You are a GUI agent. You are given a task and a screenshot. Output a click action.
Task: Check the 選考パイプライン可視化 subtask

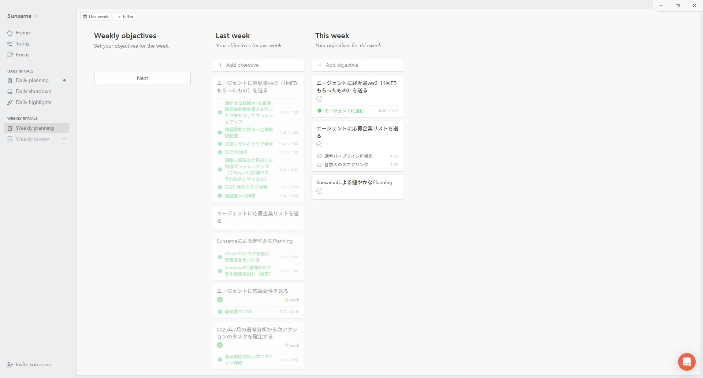point(319,156)
